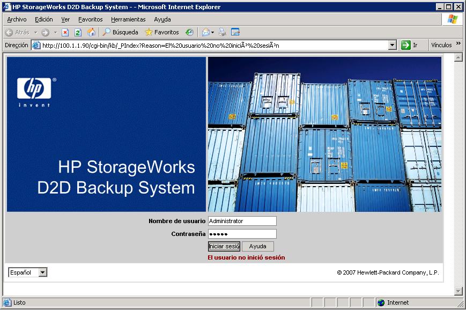Open the Herramientas menu
The image size is (466, 310).
pyautogui.click(x=128, y=19)
